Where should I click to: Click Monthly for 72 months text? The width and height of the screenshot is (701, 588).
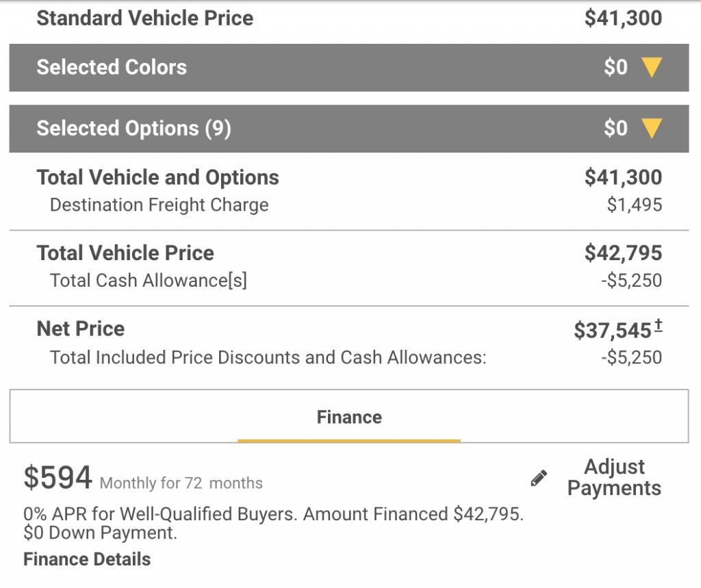tap(181, 483)
